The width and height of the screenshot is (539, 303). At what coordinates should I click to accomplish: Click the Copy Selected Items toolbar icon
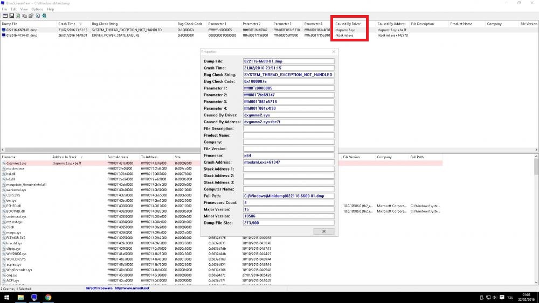click(x=24, y=16)
